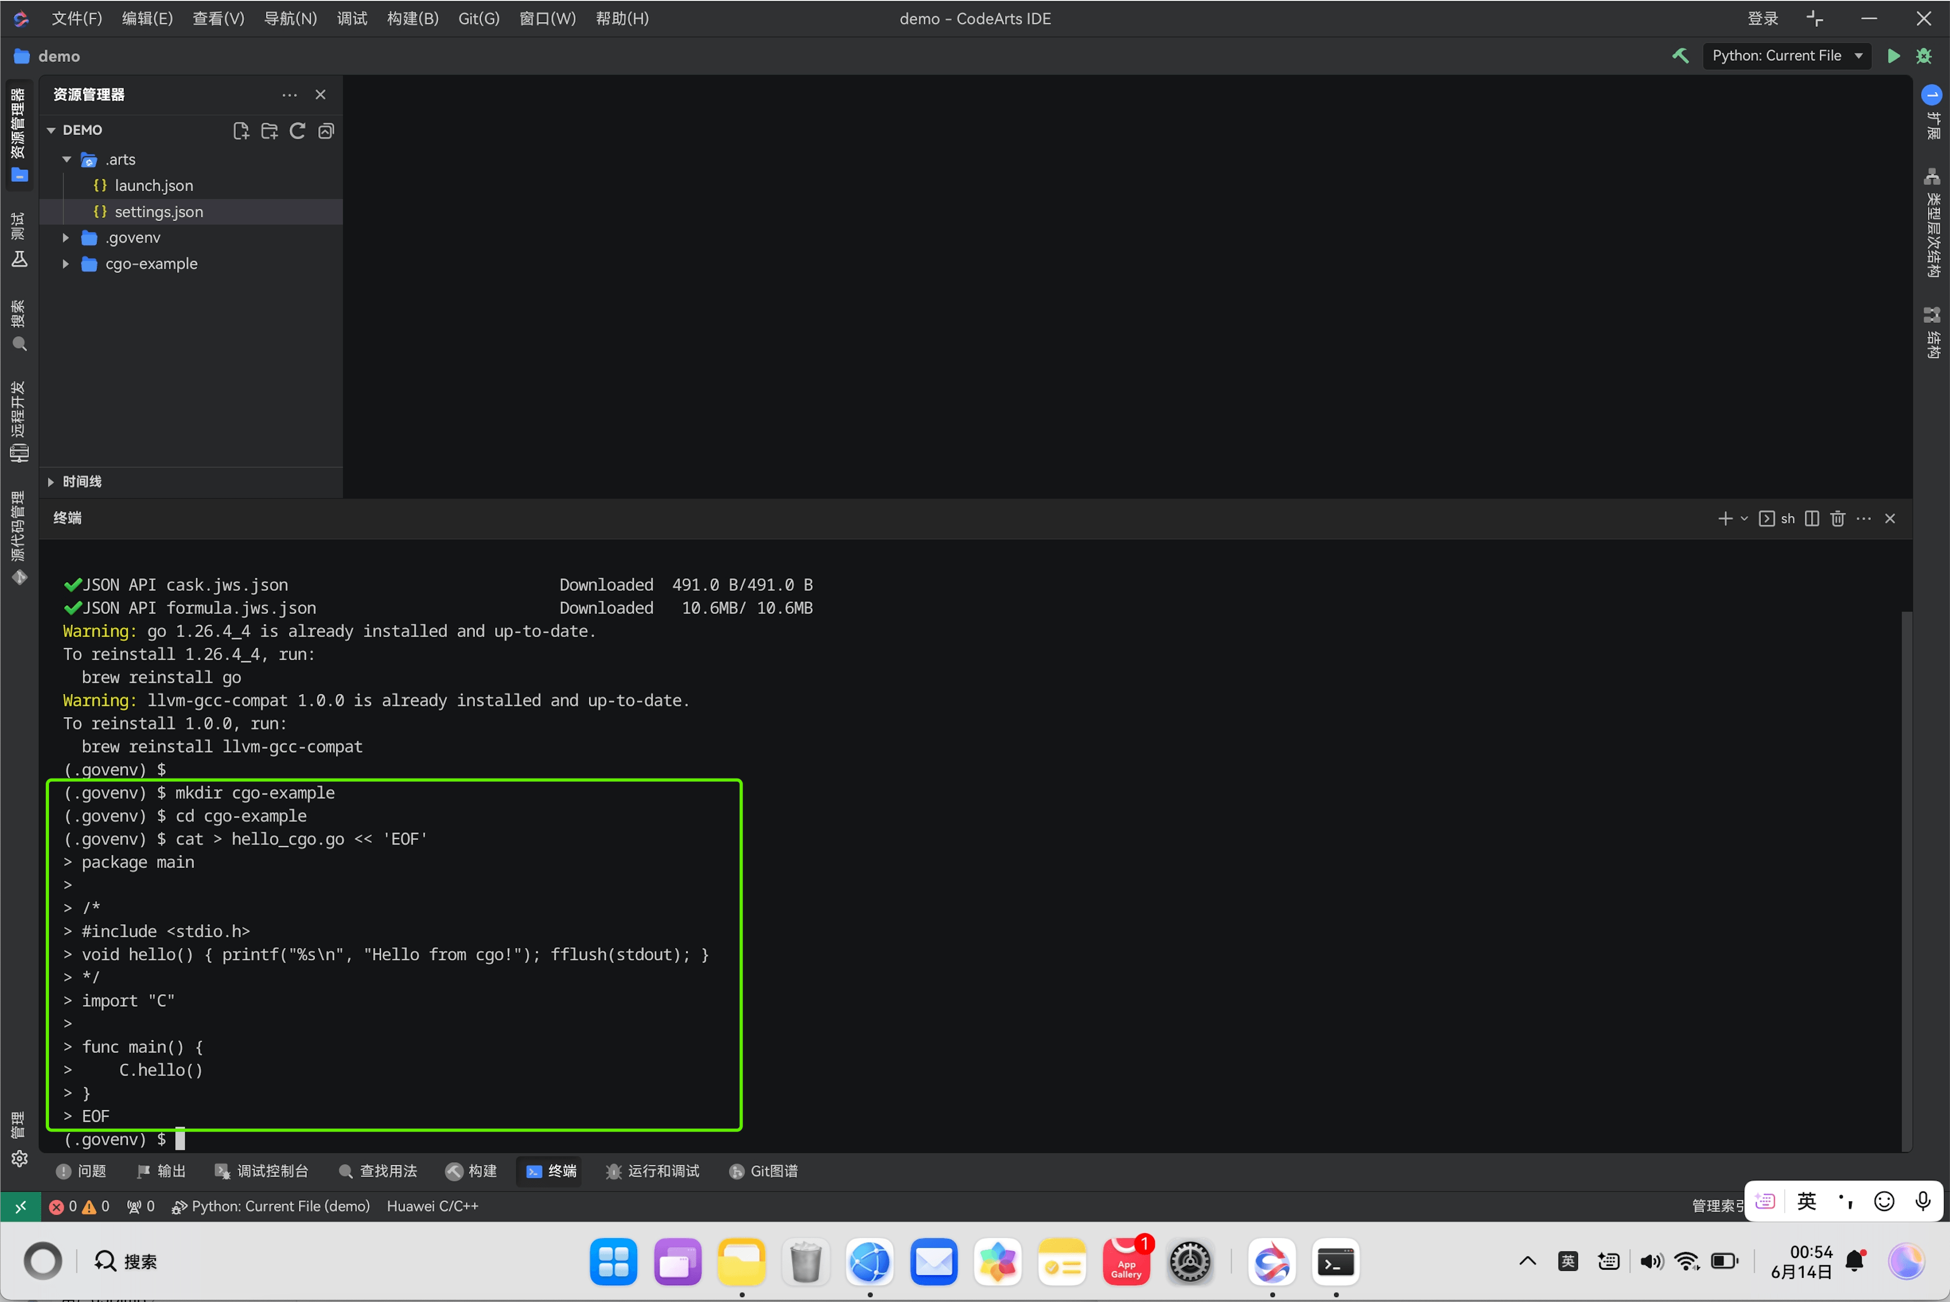Switch to the Find Usages tab

coord(378,1171)
